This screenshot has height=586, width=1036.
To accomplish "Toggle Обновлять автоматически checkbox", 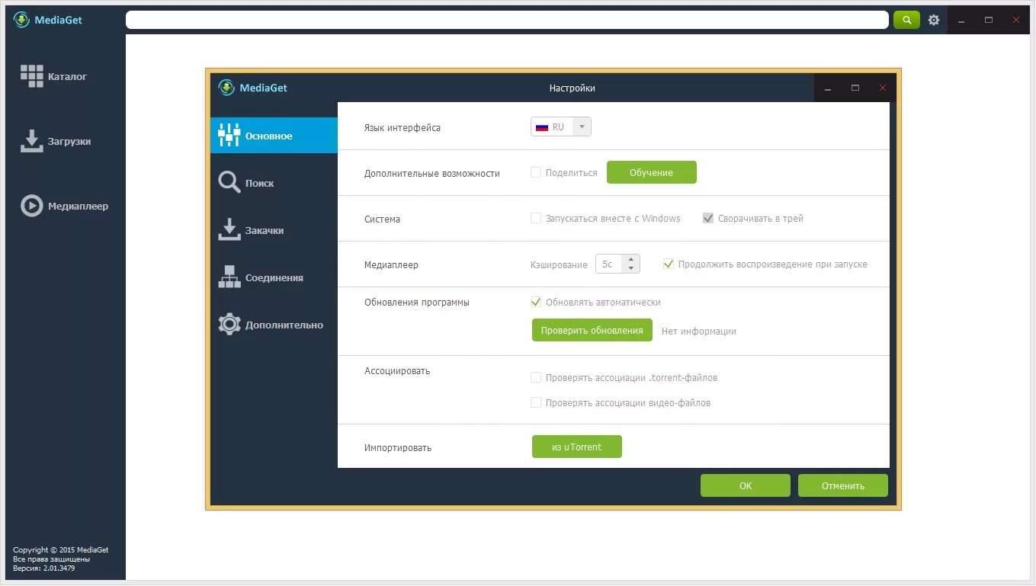I will (x=536, y=302).
